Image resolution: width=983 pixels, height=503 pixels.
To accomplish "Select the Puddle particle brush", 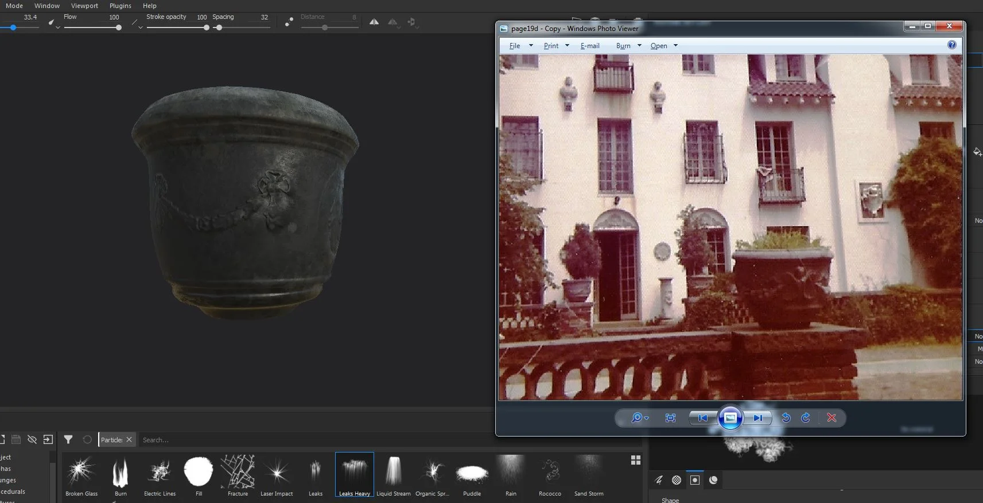I will pyautogui.click(x=472, y=475).
